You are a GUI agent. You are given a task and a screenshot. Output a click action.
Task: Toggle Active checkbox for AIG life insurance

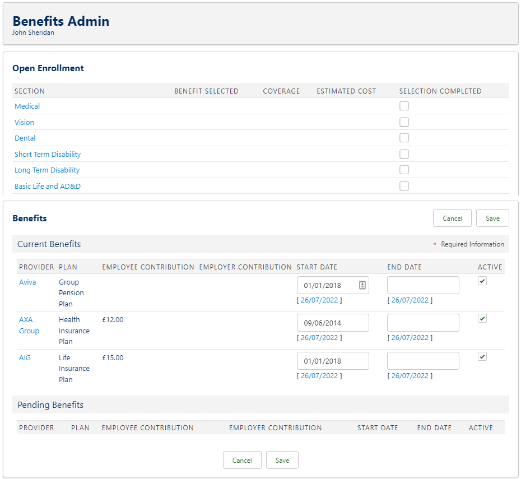482,356
